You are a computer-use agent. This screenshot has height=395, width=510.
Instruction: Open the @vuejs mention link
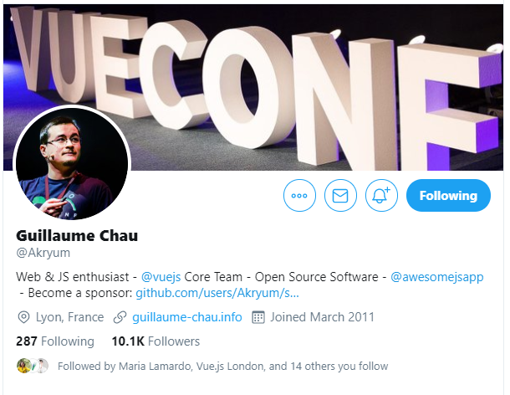click(x=161, y=277)
